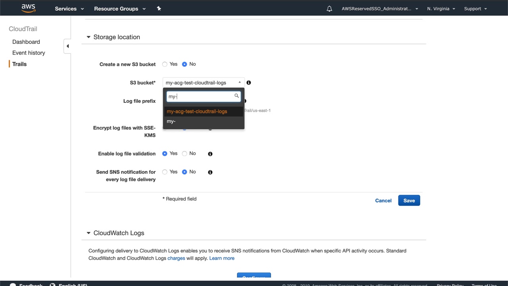This screenshot has height=286, width=508.
Task: Open the S3 bucket dropdown selector
Action: pyautogui.click(x=203, y=83)
